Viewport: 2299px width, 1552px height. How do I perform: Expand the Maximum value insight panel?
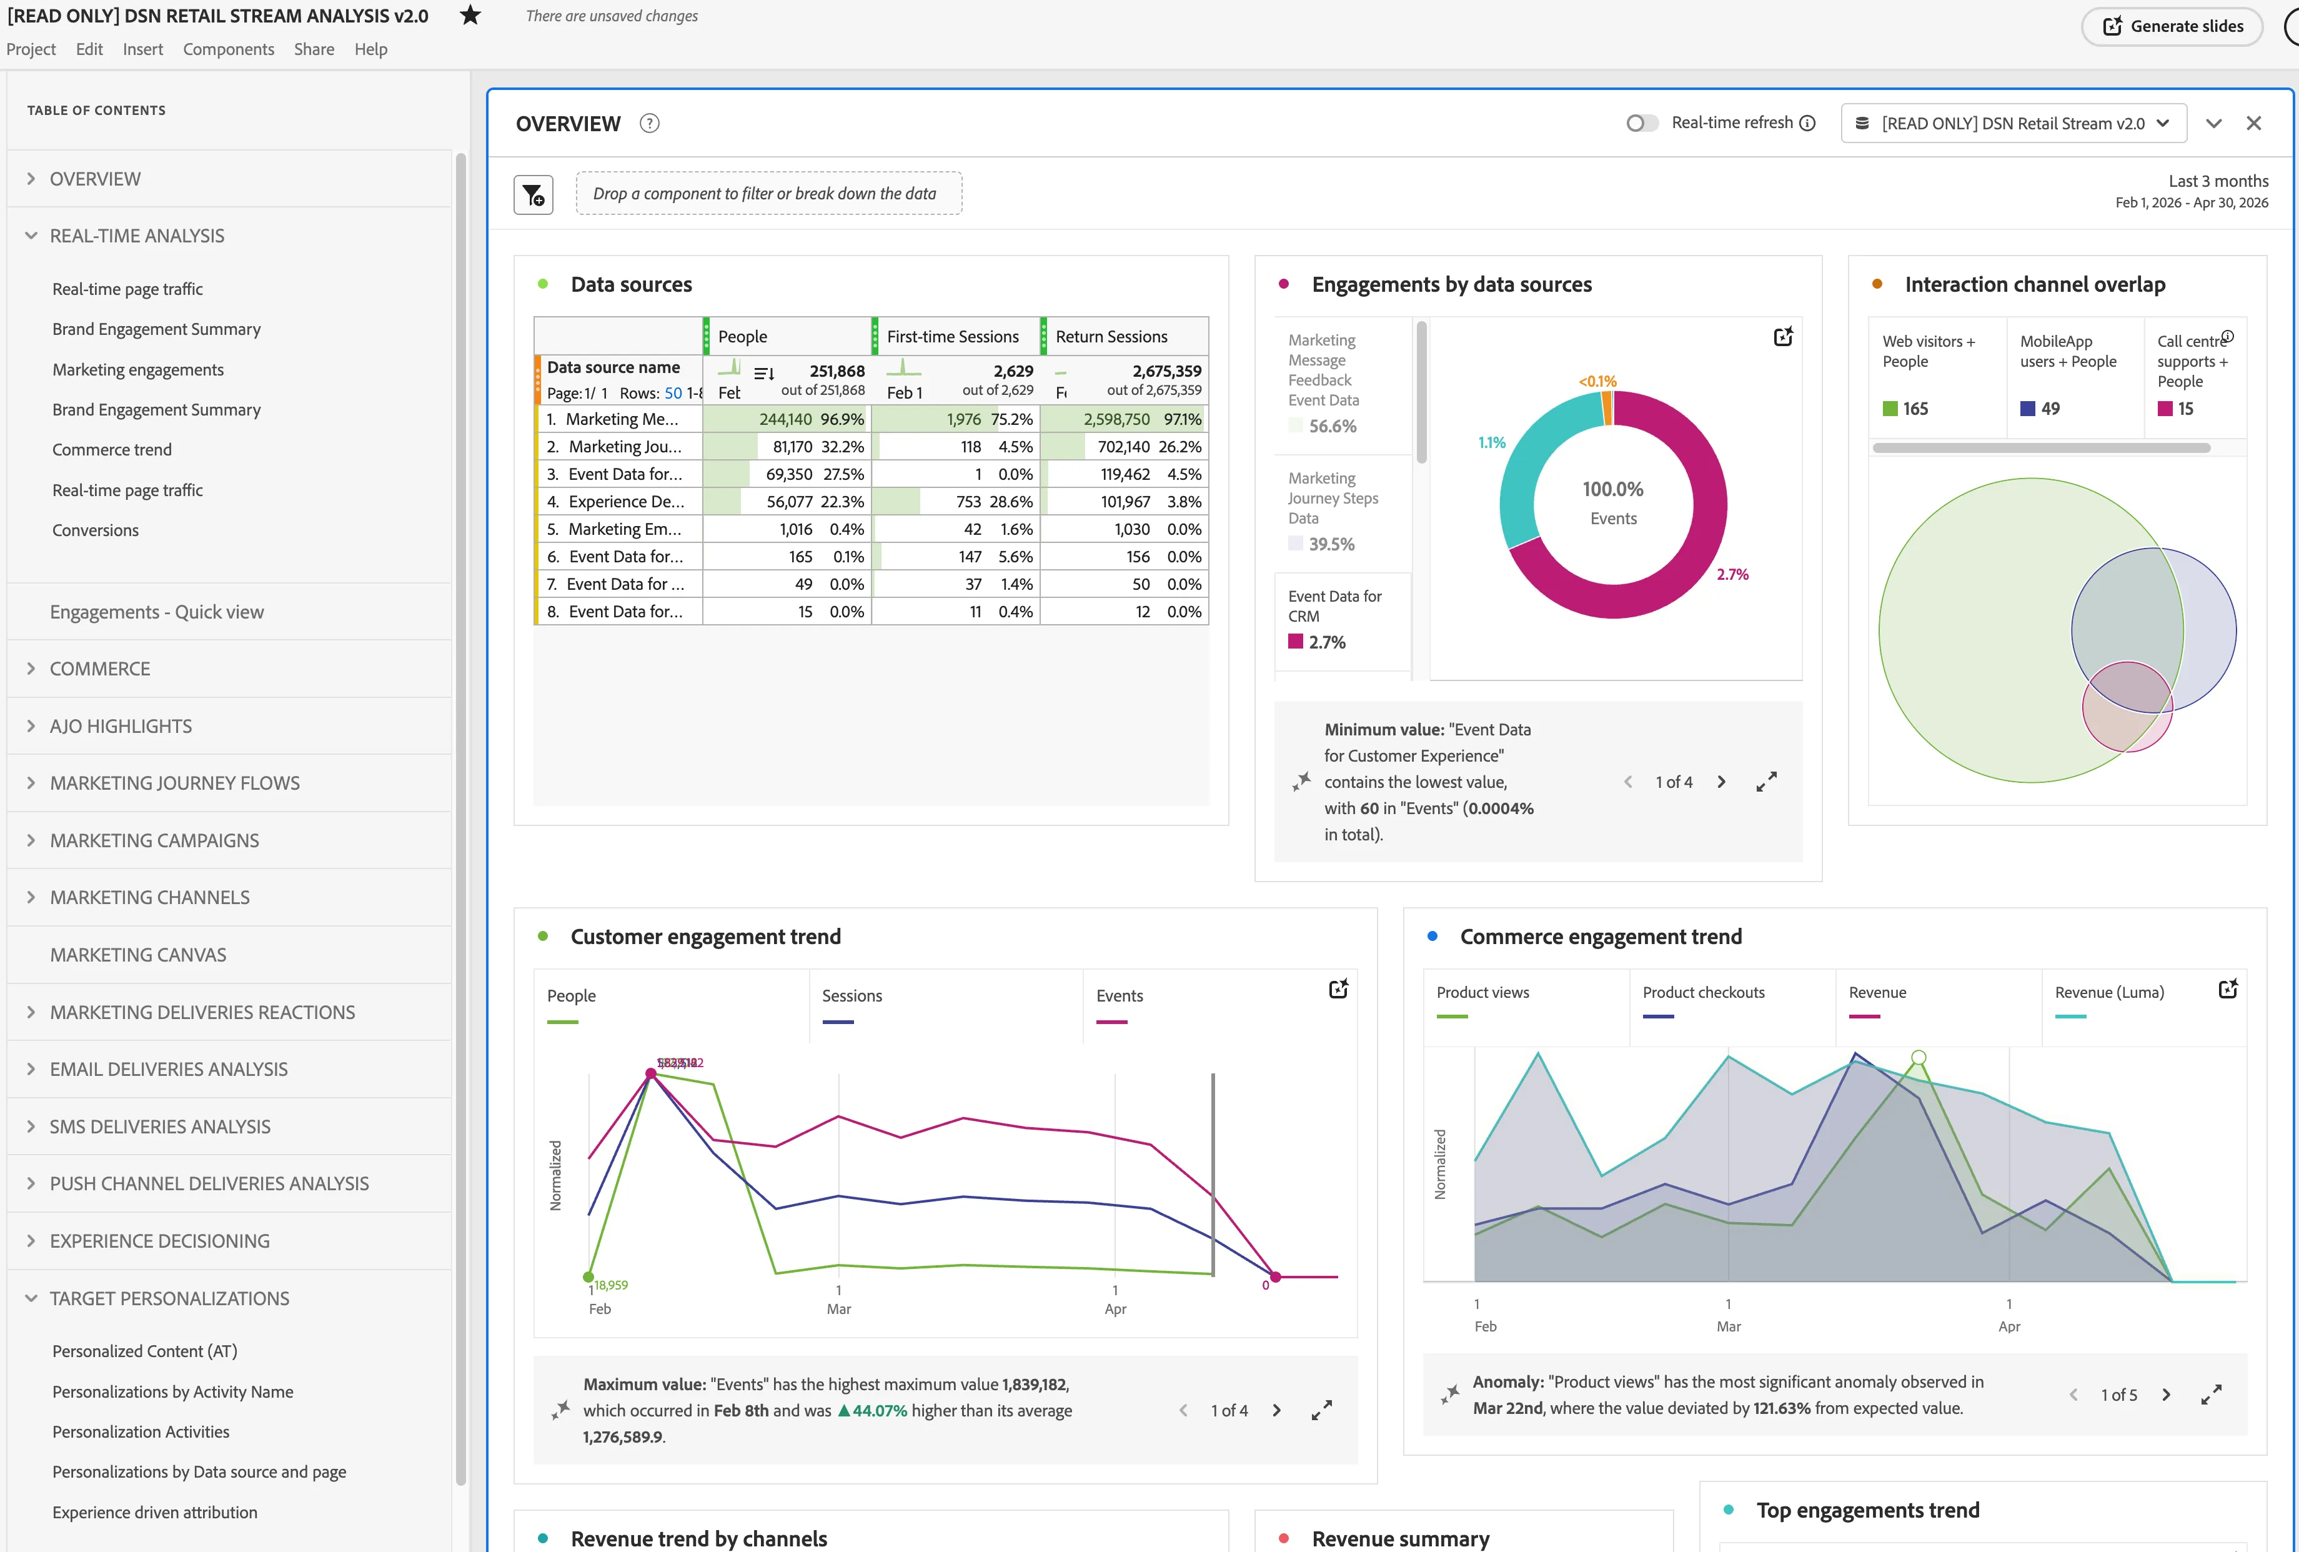1322,1411
